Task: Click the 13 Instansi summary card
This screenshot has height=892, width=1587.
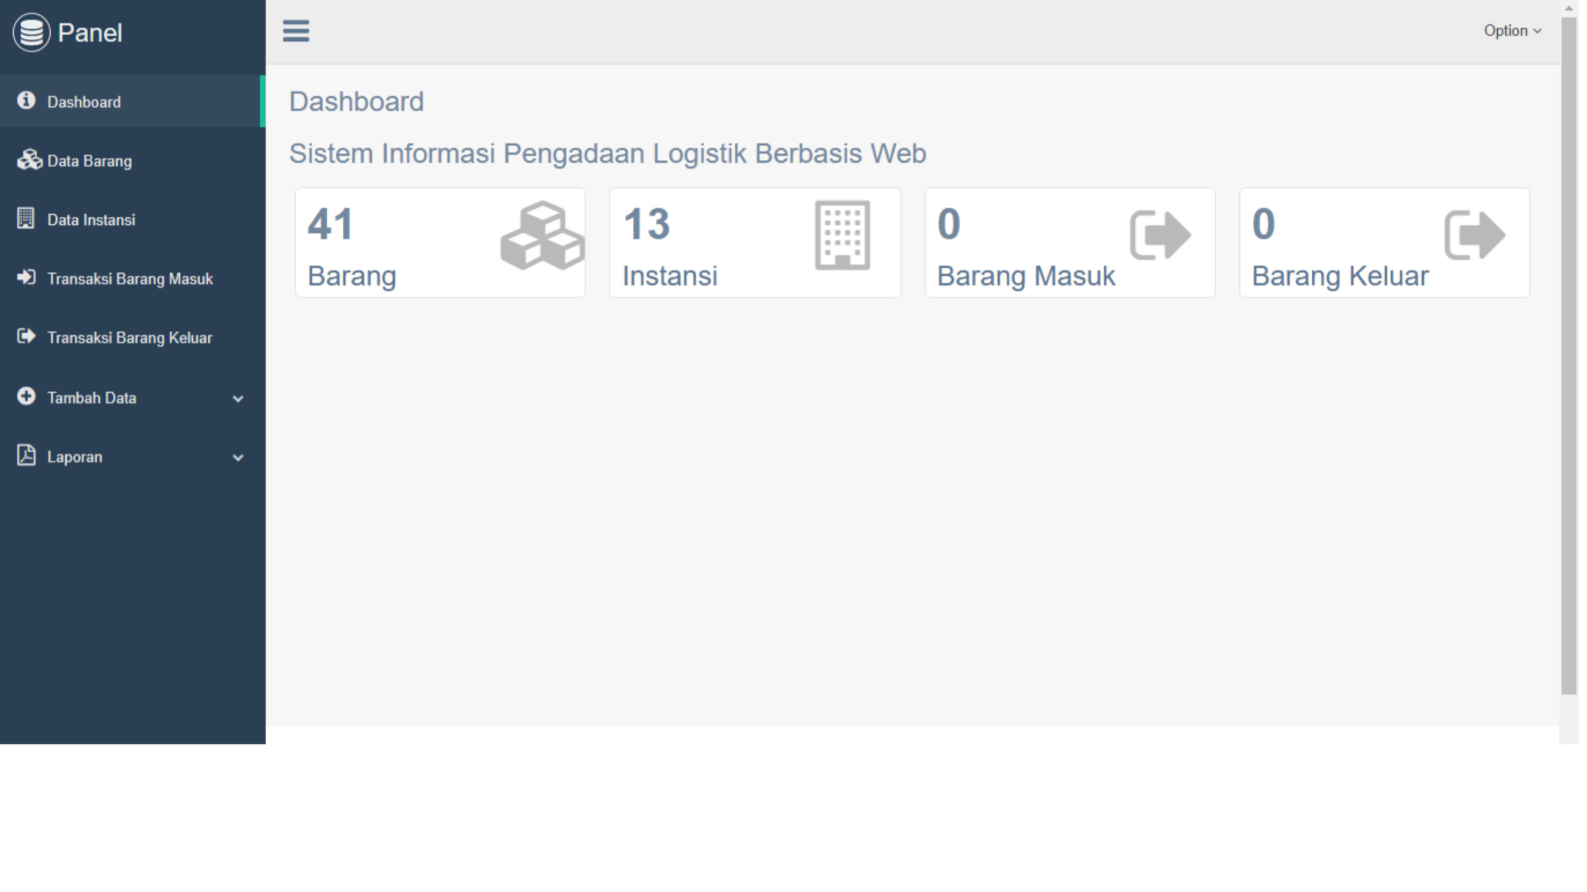Action: 755,243
